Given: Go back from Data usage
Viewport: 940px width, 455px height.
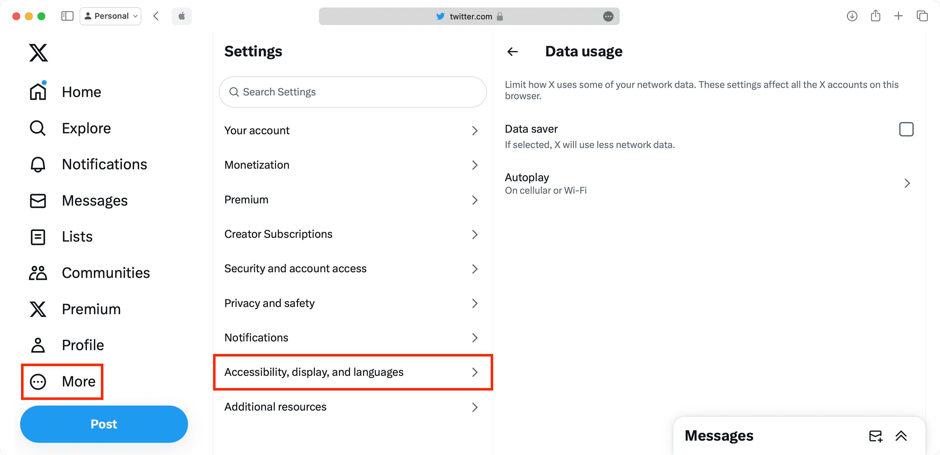Looking at the screenshot, I should pyautogui.click(x=512, y=51).
